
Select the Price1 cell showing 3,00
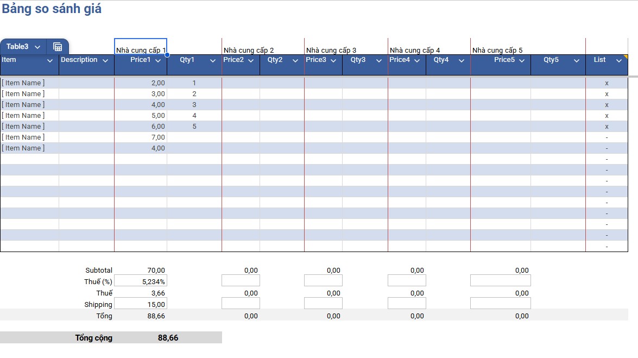pyautogui.click(x=141, y=93)
